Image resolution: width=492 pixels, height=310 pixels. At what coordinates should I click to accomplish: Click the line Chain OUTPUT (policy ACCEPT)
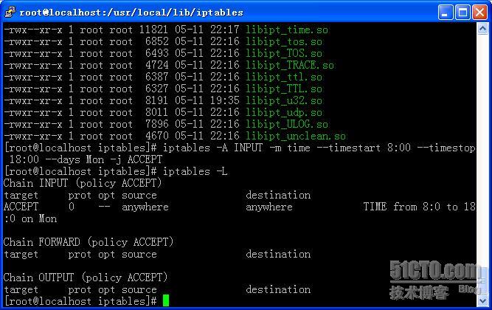pyautogui.click(x=86, y=278)
